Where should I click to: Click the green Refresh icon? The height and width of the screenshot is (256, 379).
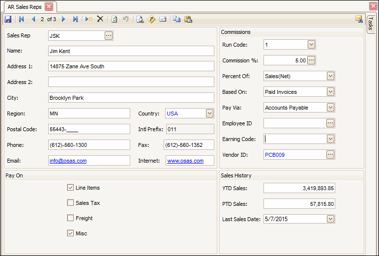pos(114,19)
